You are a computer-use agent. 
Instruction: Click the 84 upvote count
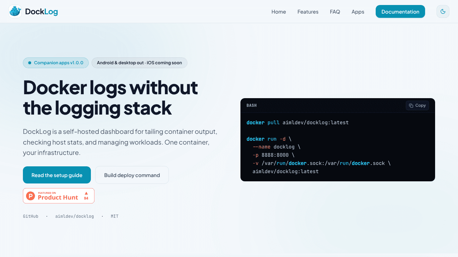click(x=86, y=198)
